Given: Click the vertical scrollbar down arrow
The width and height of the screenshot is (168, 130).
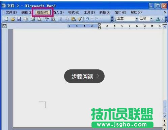Looking at the screenshot, I should pos(165,116).
